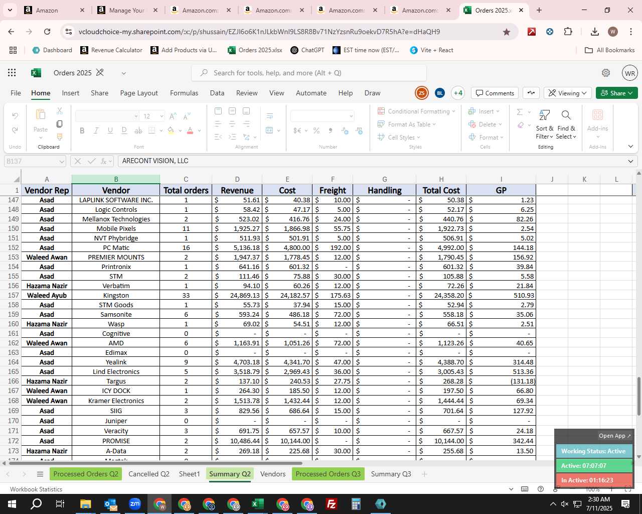
Task: Expand ribbon display options chevron
Action: [x=630, y=147]
